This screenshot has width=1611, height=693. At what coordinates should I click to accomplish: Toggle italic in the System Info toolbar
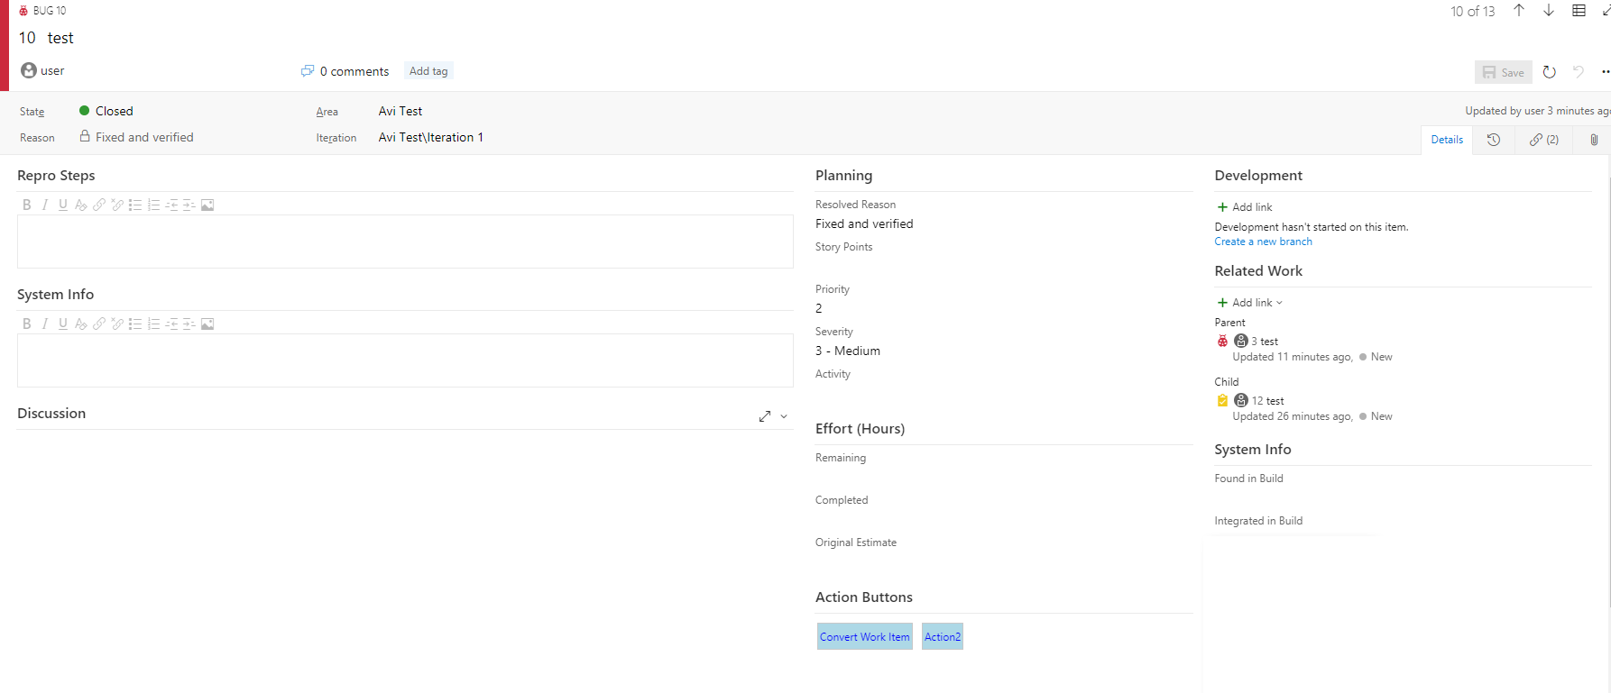[x=45, y=324]
